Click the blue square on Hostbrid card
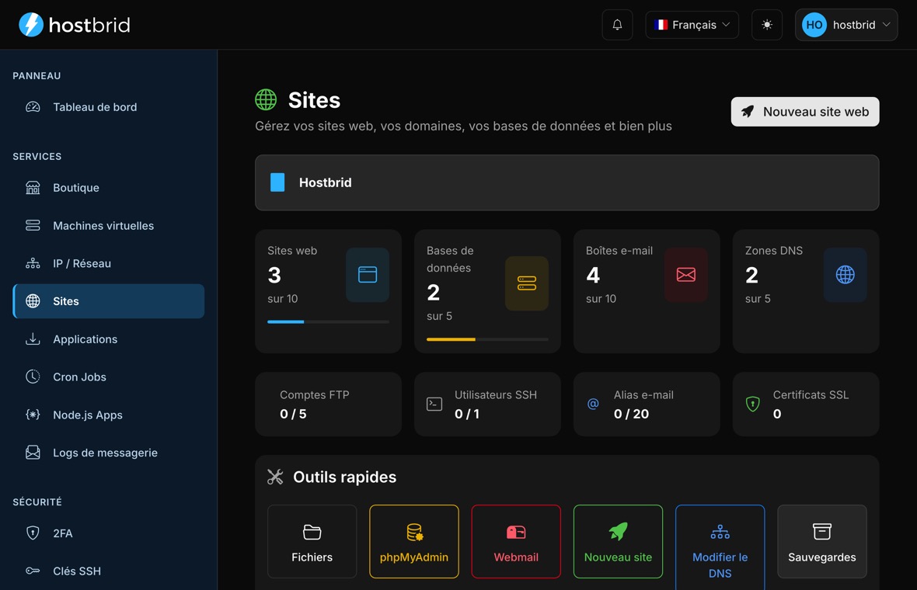The width and height of the screenshot is (917, 590). pos(277,182)
